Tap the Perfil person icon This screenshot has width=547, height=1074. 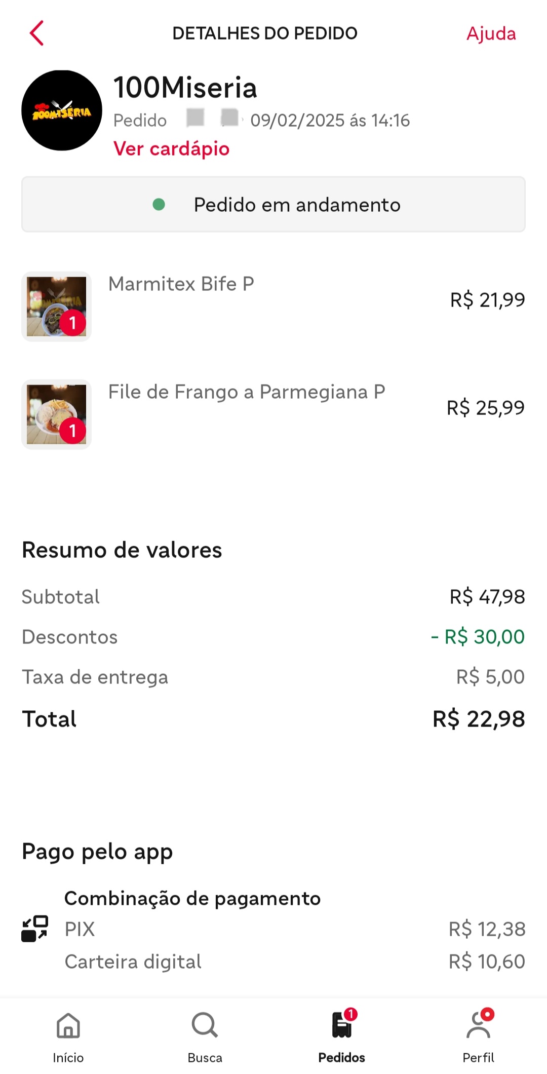tap(478, 1025)
